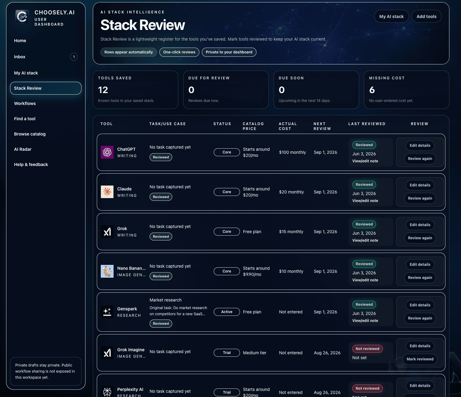Click the ChatGPT tool icon
461x397 pixels.
(x=107, y=152)
